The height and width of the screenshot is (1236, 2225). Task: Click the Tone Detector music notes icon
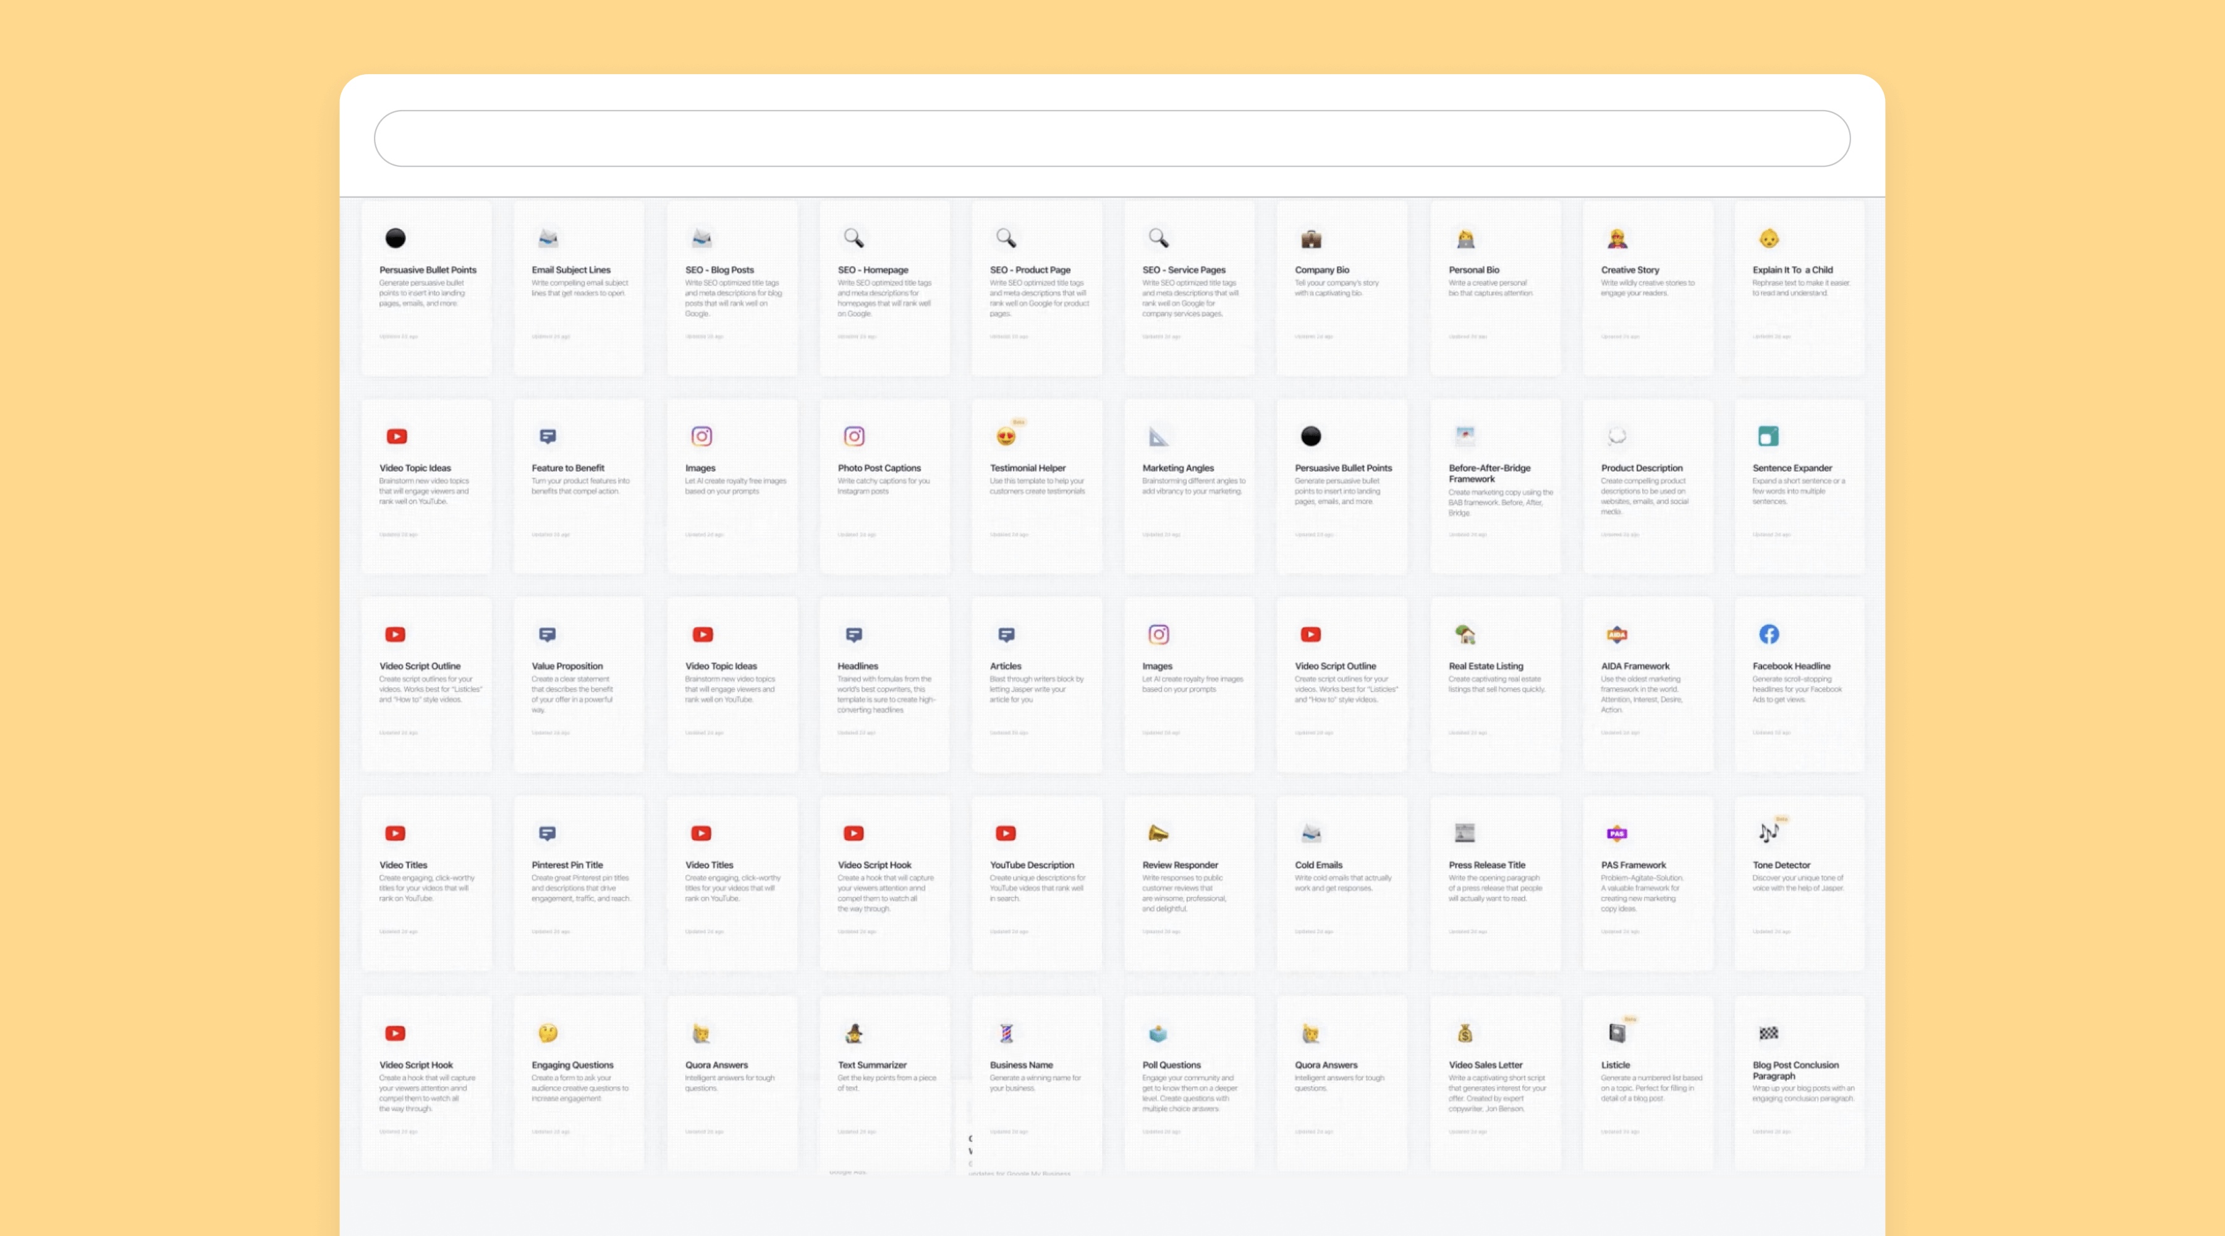point(1768,832)
